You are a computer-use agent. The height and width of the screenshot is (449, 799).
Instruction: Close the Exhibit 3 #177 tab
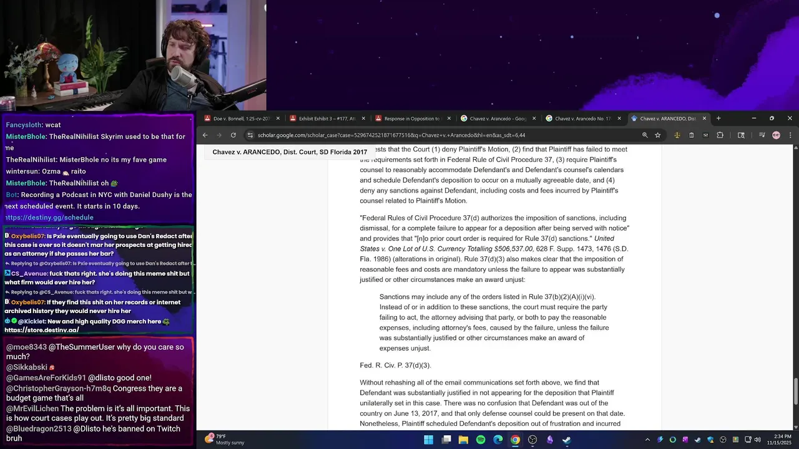[x=363, y=118]
